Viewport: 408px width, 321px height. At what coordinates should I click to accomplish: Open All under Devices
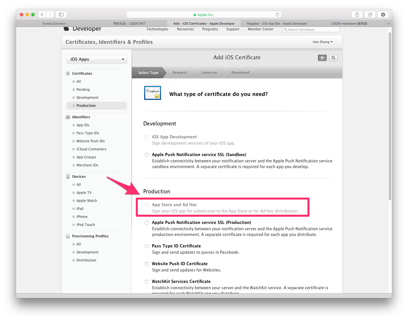(79, 185)
